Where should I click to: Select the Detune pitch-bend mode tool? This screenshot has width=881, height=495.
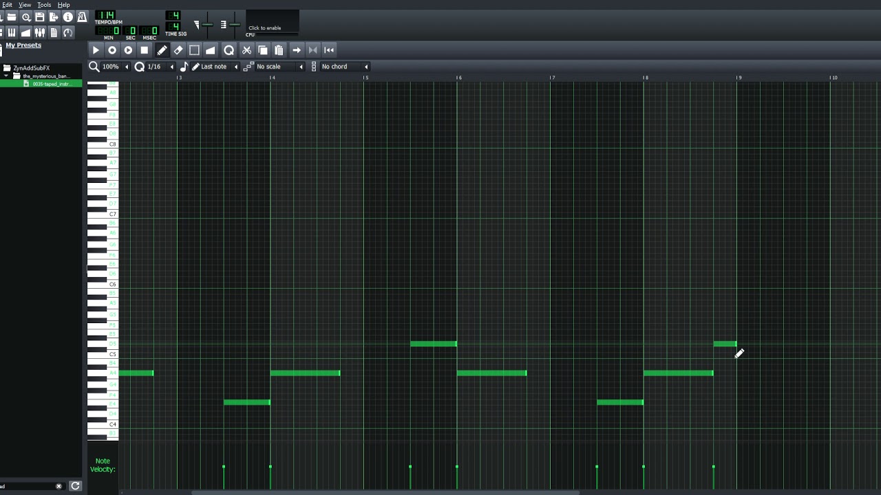tap(211, 49)
